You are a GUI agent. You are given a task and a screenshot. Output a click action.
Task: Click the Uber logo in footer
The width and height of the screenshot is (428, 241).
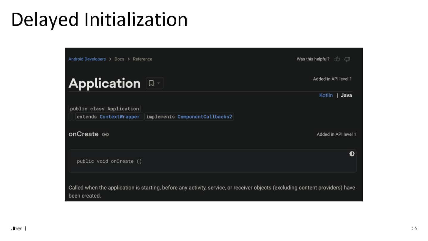tap(16, 229)
